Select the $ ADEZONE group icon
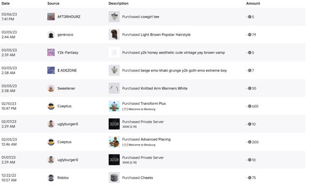This screenshot has height=186, width=311. point(51,70)
